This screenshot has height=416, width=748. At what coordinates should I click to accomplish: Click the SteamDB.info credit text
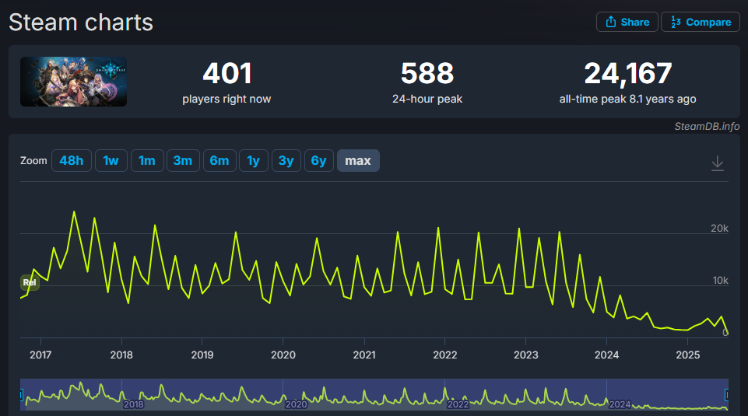pyautogui.click(x=707, y=126)
